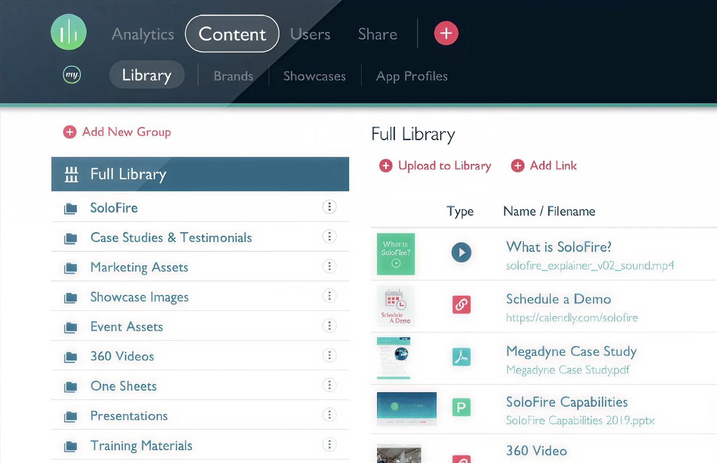Click the Megadyne Case Study thumbnail

(394, 358)
